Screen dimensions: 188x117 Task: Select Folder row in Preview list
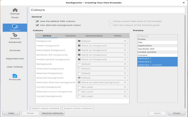click(x=158, y=39)
